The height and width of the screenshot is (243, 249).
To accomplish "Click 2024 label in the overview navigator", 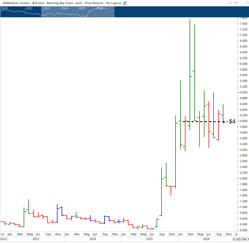I will coord(64,8).
